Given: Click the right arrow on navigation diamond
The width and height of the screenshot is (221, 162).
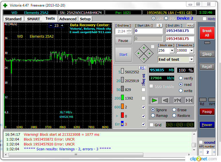Looking at the screenshot, I should click(x=150, y=53).
